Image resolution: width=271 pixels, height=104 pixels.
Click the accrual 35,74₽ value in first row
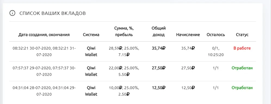pos(188,48)
